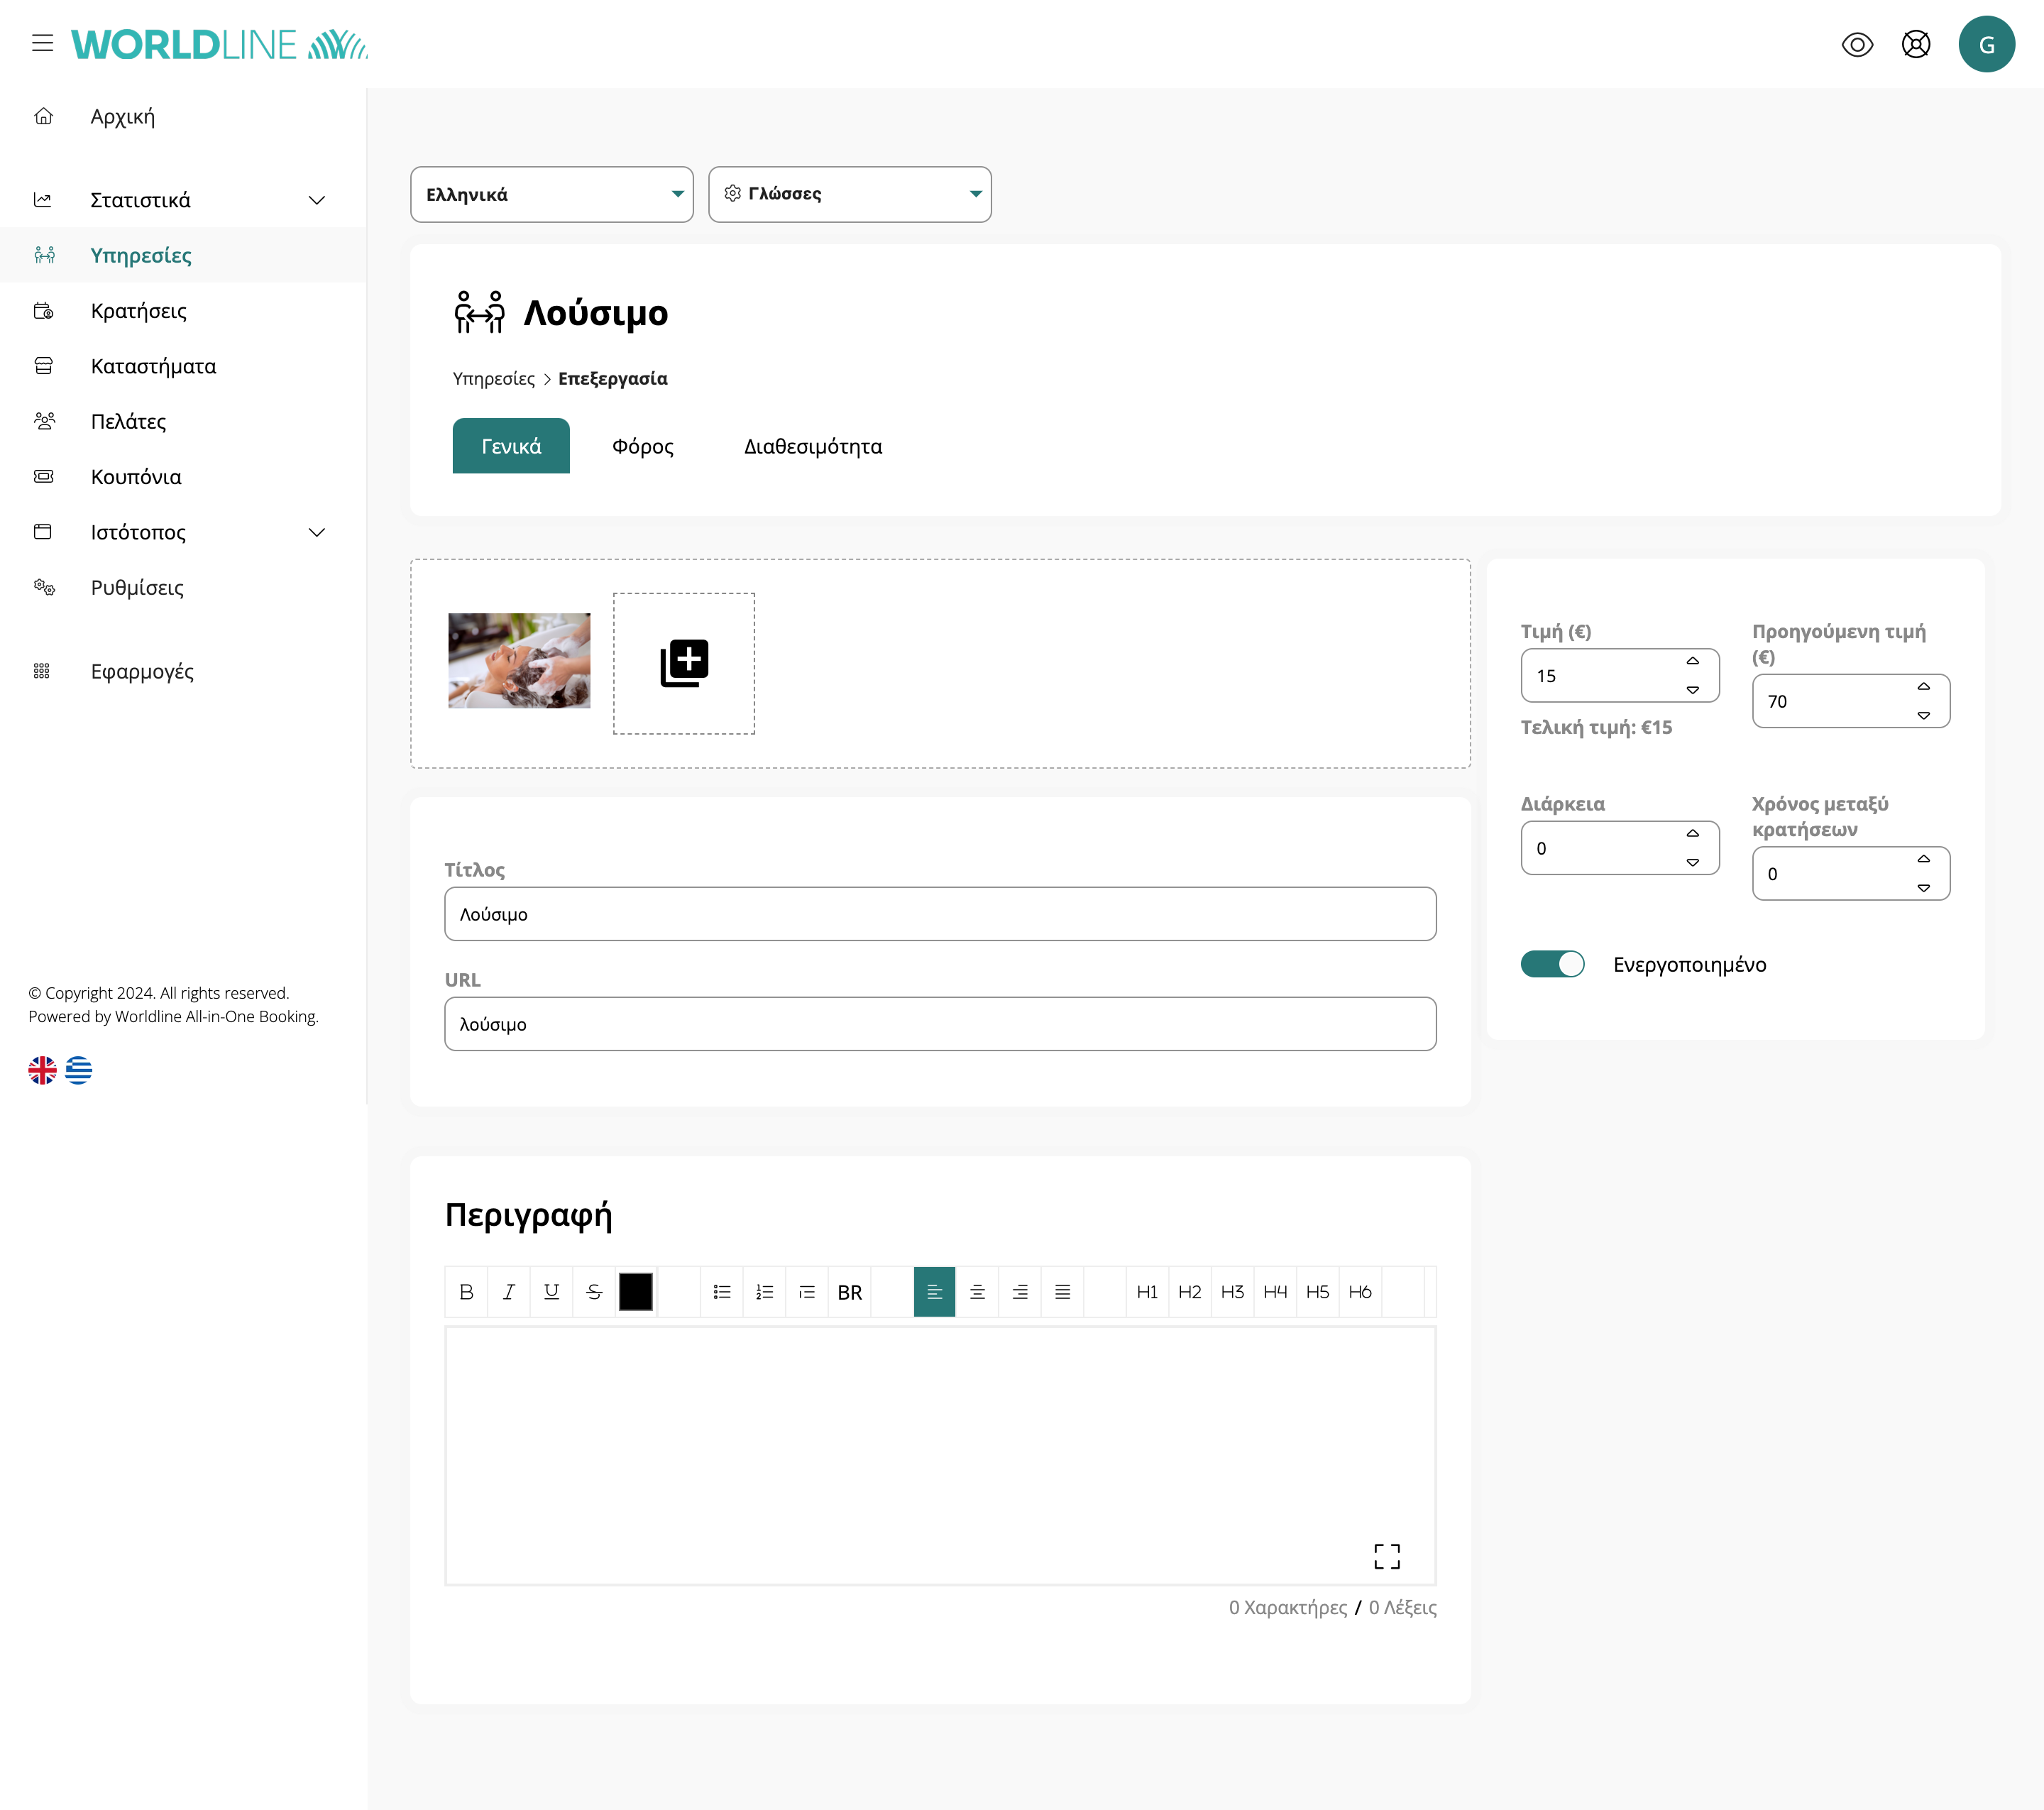Toggle the Ενεργοποιημένο switch off
The width and height of the screenshot is (2044, 1810).
[x=1552, y=964]
